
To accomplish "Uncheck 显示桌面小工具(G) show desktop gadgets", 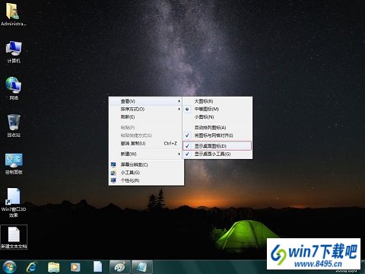I will point(217,154).
